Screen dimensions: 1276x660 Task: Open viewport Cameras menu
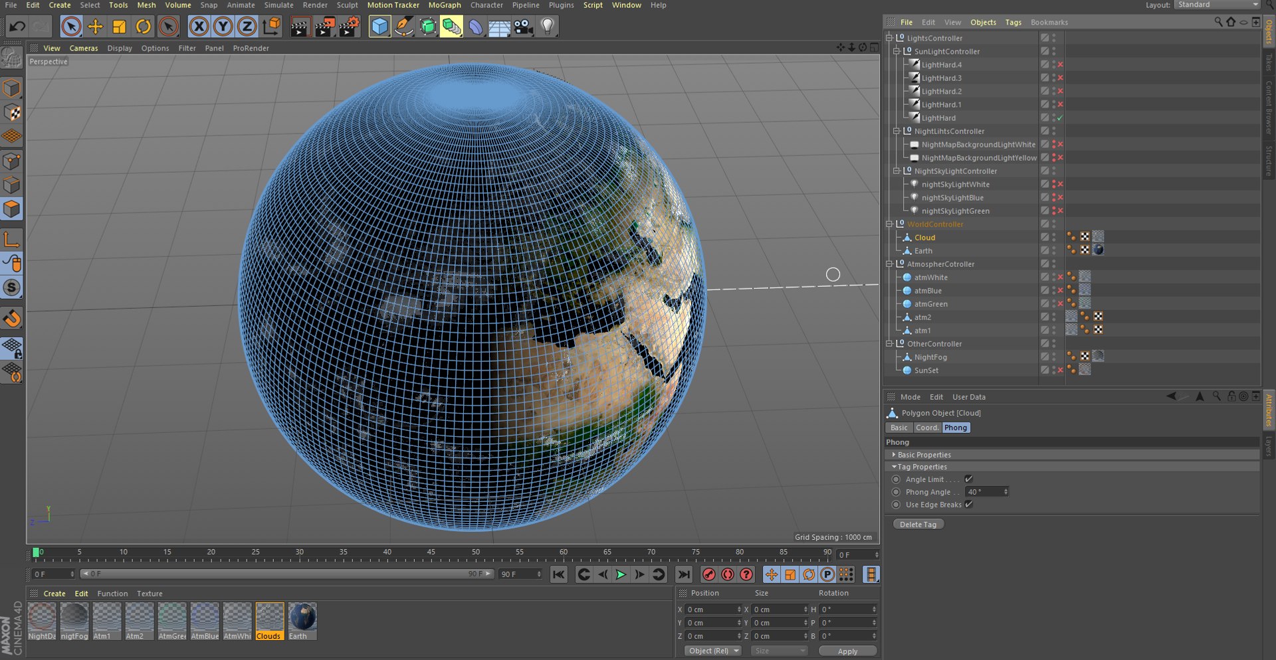(84, 48)
